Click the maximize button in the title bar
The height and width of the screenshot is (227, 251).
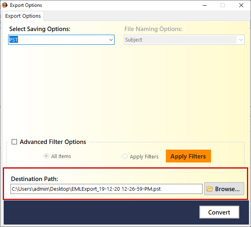(222, 5)
